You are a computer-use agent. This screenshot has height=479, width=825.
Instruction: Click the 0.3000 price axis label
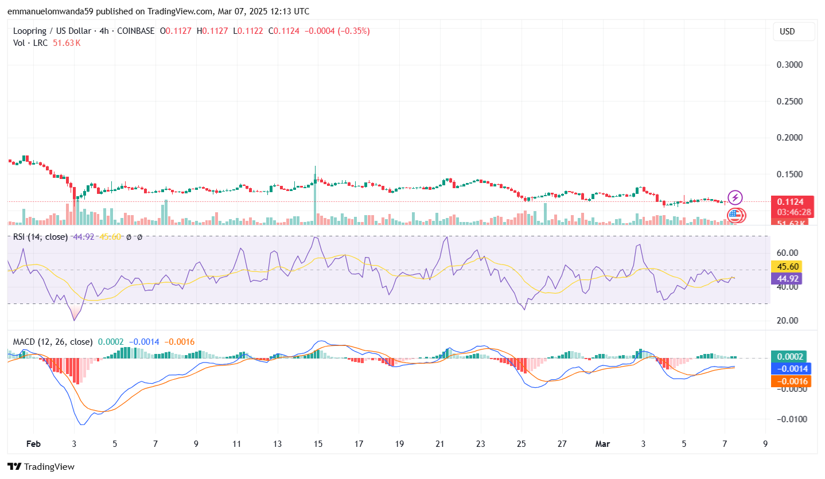click(790, 65)
